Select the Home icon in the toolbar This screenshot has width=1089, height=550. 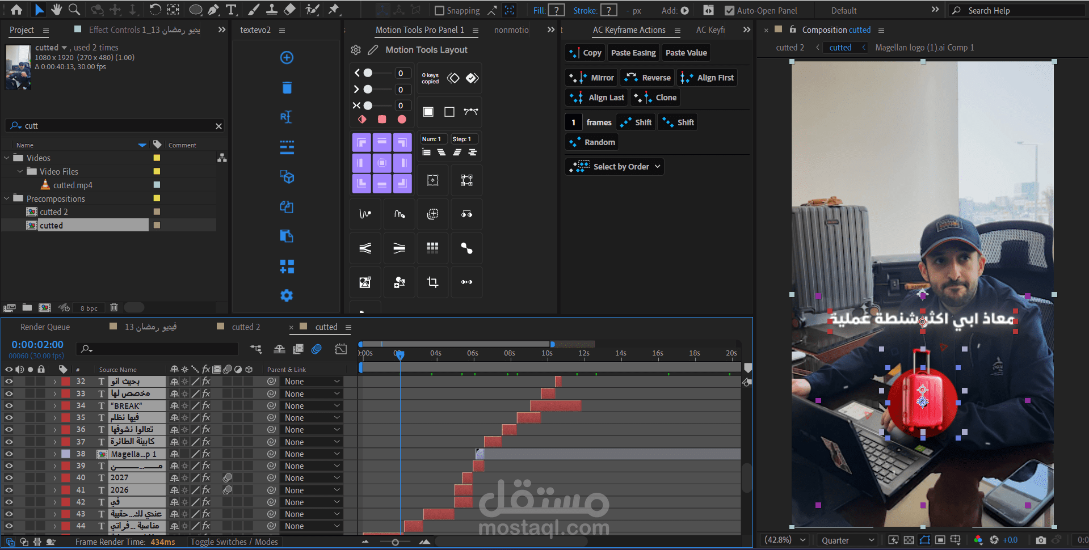16,10
